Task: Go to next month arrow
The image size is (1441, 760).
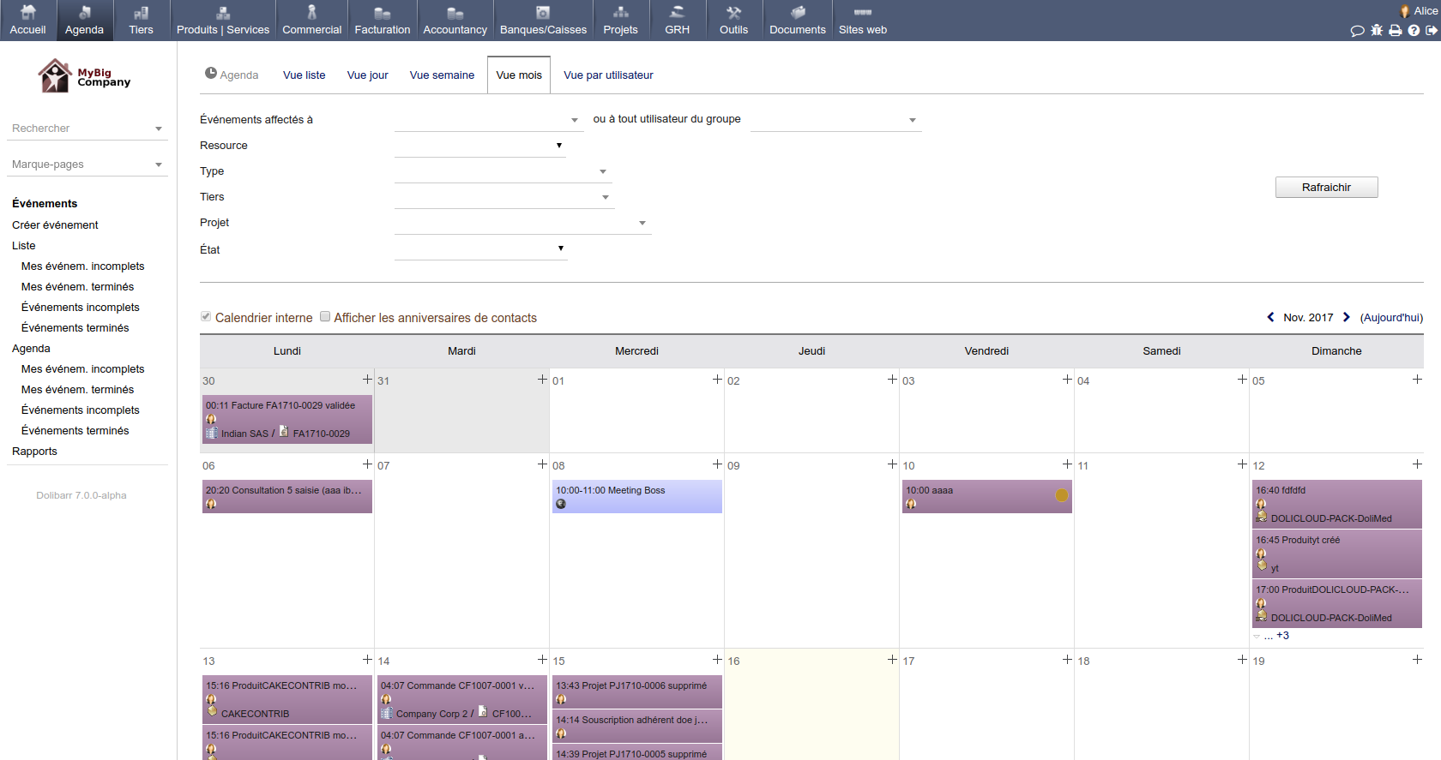Action: (1347, 317)
